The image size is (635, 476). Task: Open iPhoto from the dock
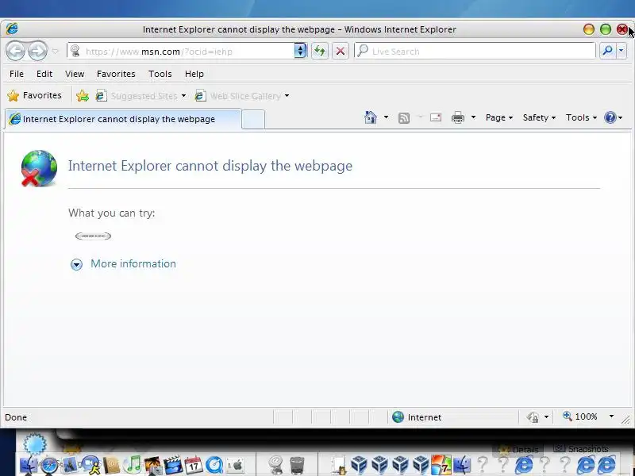152,465
